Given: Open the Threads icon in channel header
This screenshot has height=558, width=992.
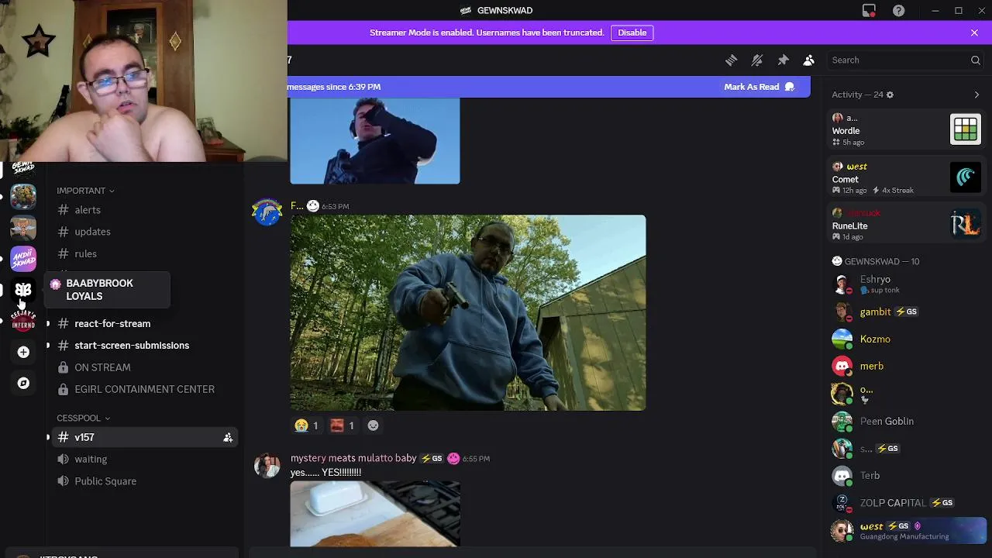Looking at the screenshot, I should pos(731,60).
